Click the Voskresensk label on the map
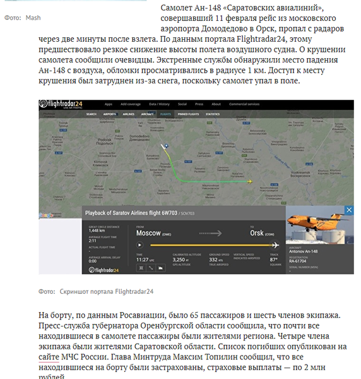Viewport: 361px width, 379px height. pos(300,174)
